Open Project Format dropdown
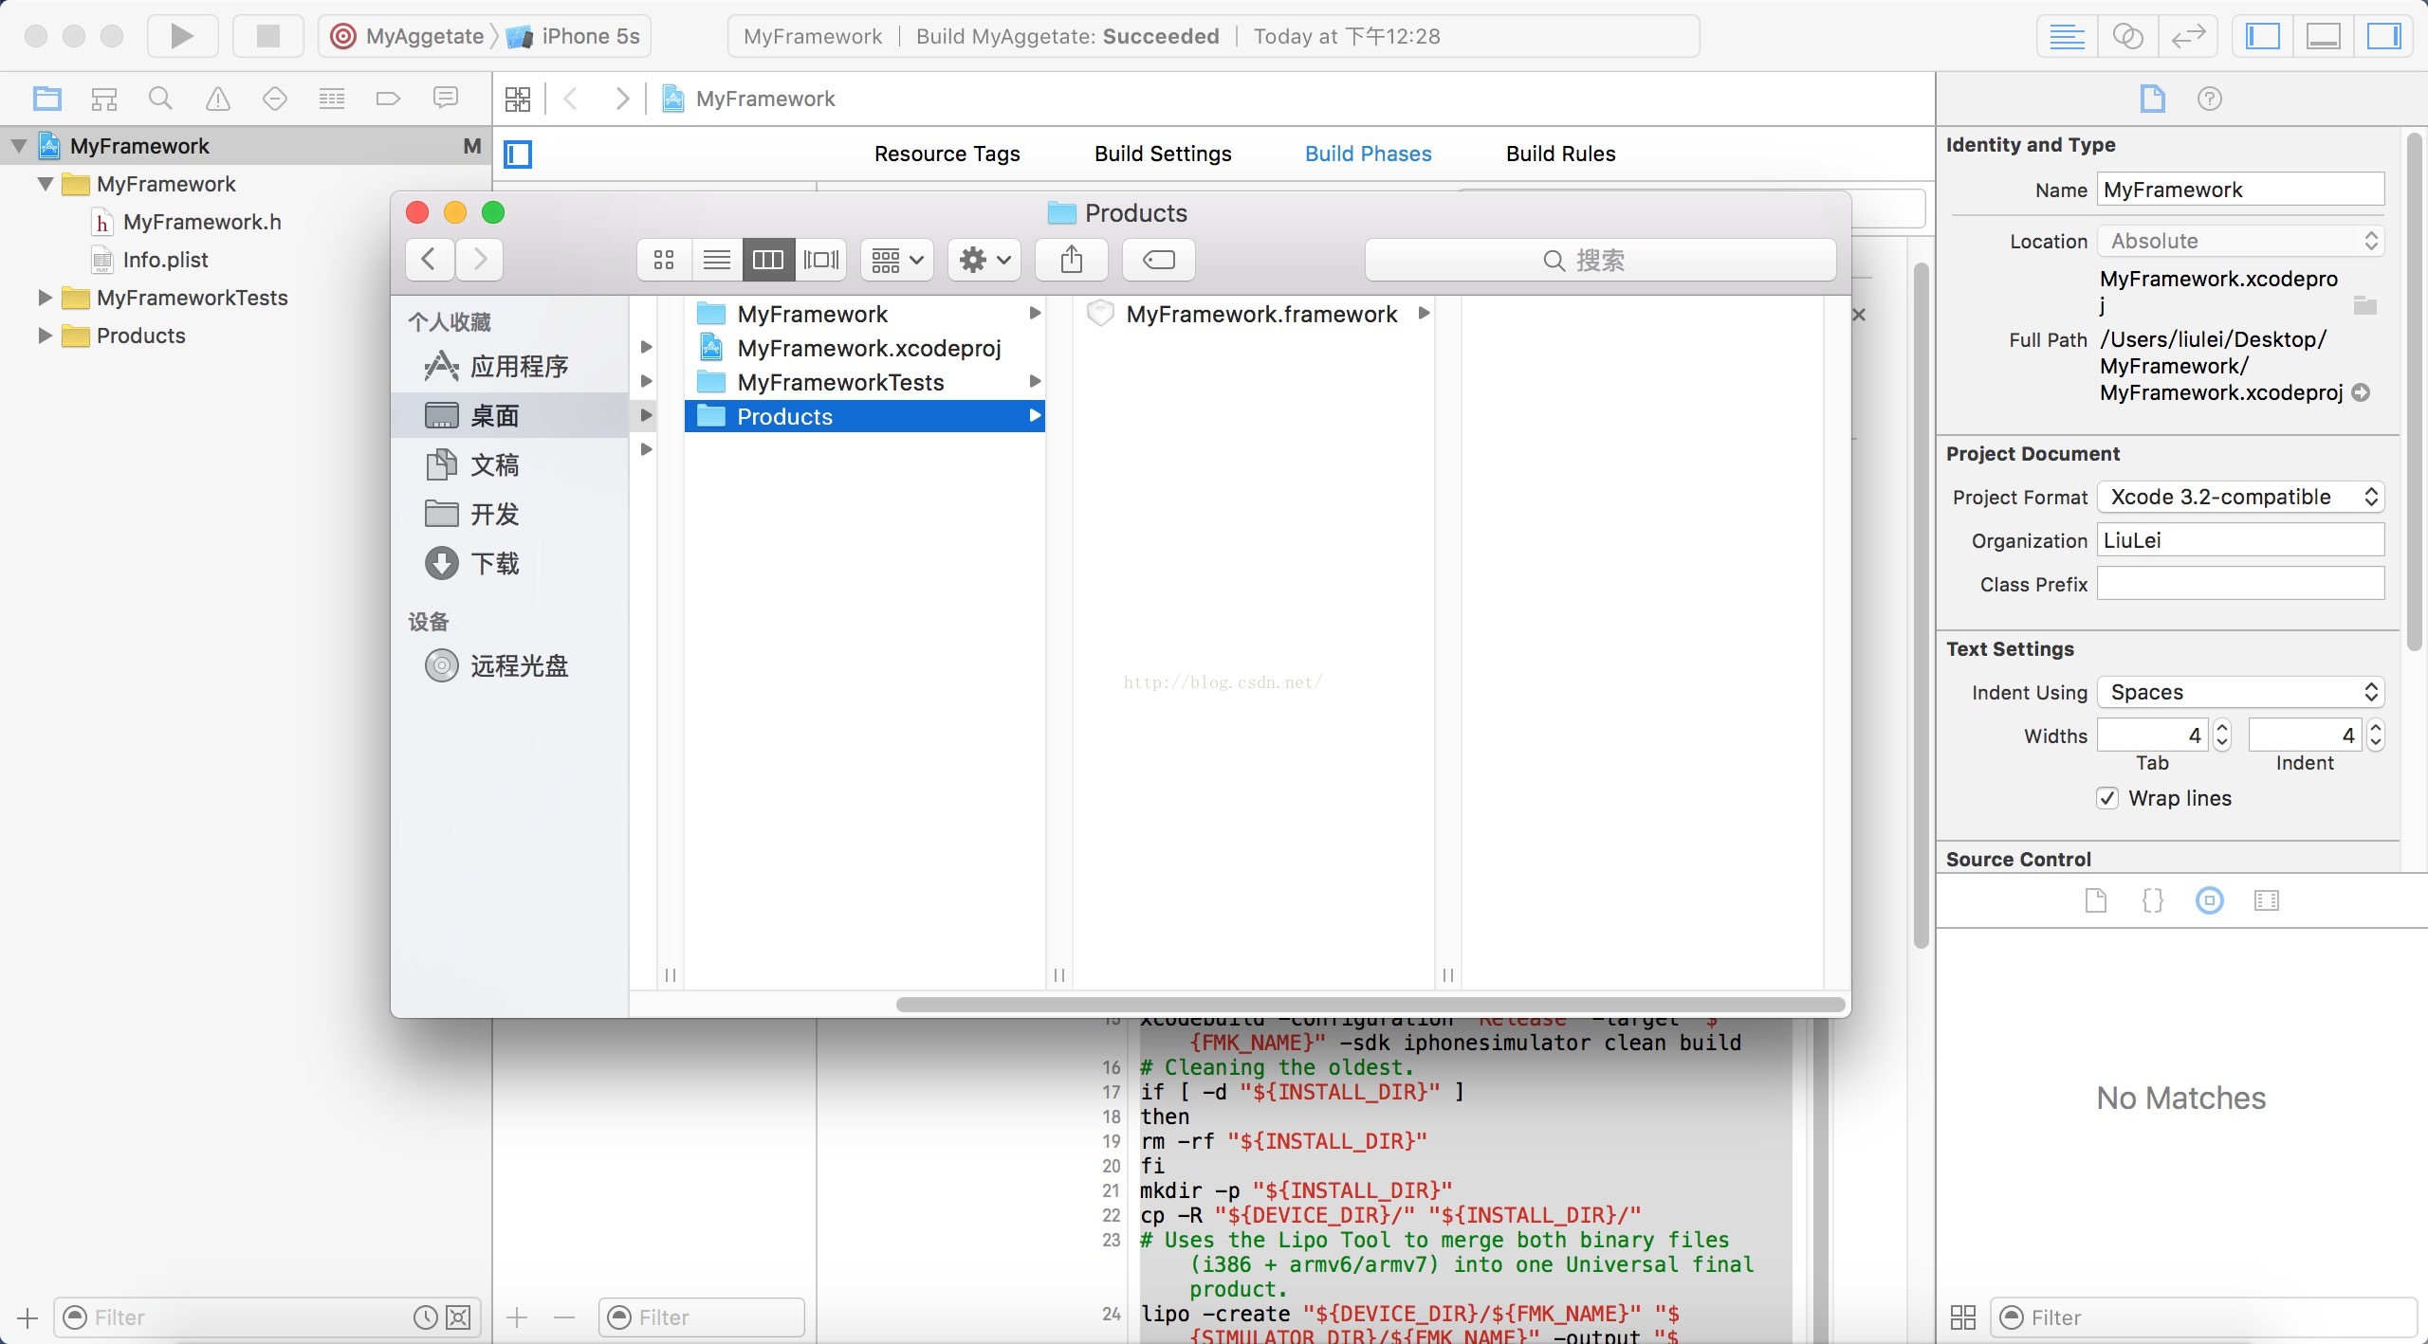 pos(2241,497)
